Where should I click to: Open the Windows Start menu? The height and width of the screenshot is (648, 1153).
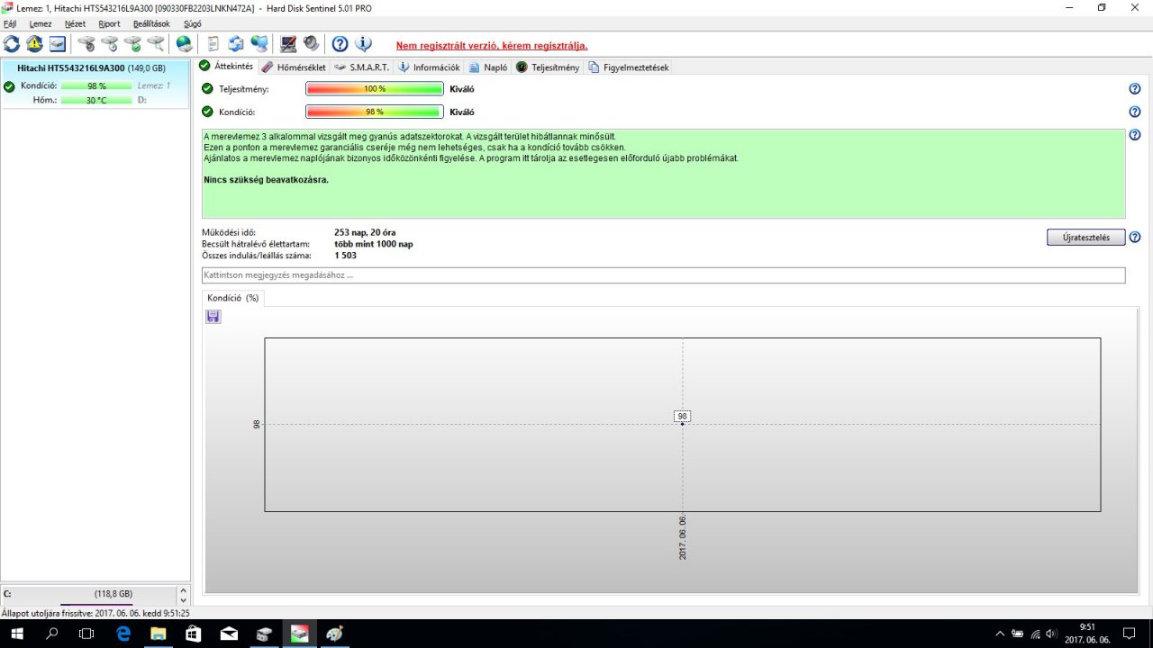click(16, 634)
